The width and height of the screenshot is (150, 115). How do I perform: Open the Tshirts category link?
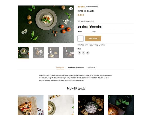(x=103, y=45)
